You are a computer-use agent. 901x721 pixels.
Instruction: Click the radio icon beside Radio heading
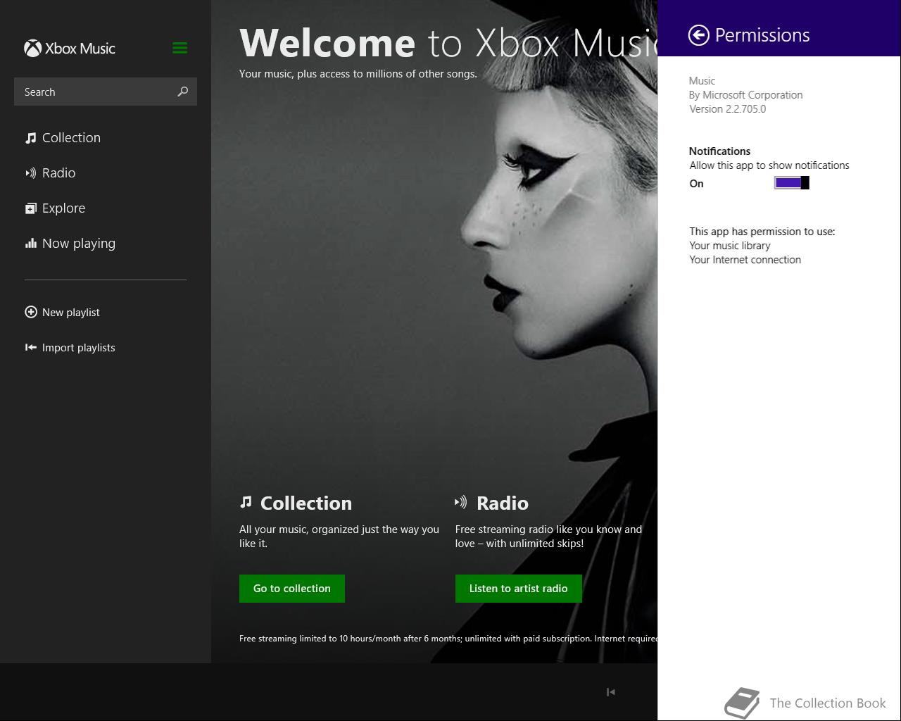pyautogui.click(x=461, y=502)
